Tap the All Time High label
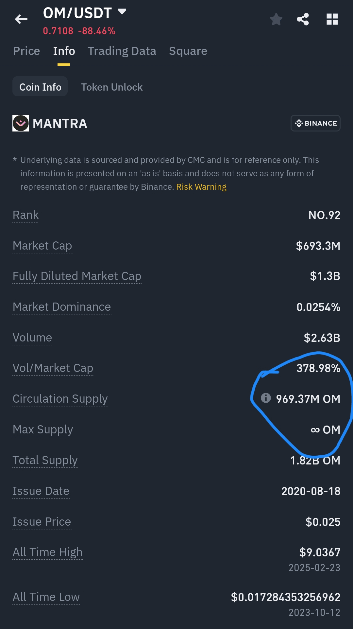This screenshot has height=629, width=353. (x=47, y=552)
